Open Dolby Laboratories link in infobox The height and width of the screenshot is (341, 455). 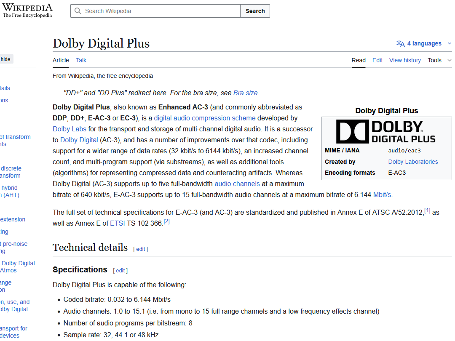(x=413, y=162)
